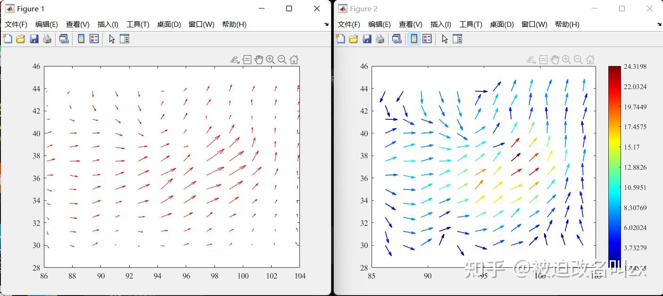
Task: Open the Save figure icon in Figure 1
Action: coord(33,39)
